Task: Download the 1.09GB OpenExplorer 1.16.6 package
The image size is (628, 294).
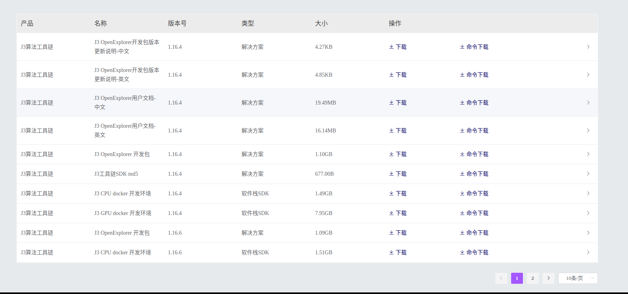Action: coord(398,233)
